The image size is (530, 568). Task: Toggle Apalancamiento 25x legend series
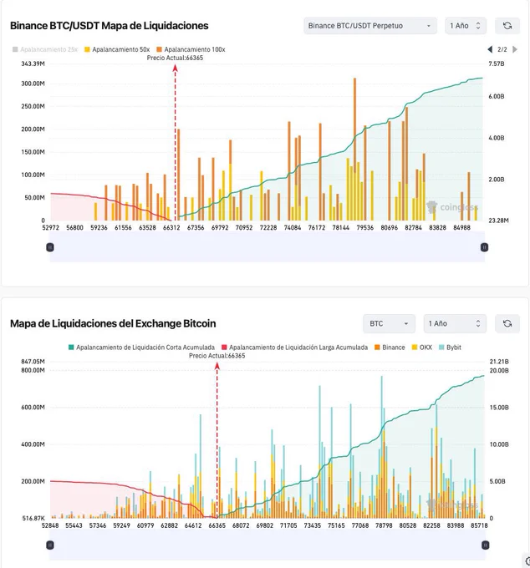click(45, 49)
